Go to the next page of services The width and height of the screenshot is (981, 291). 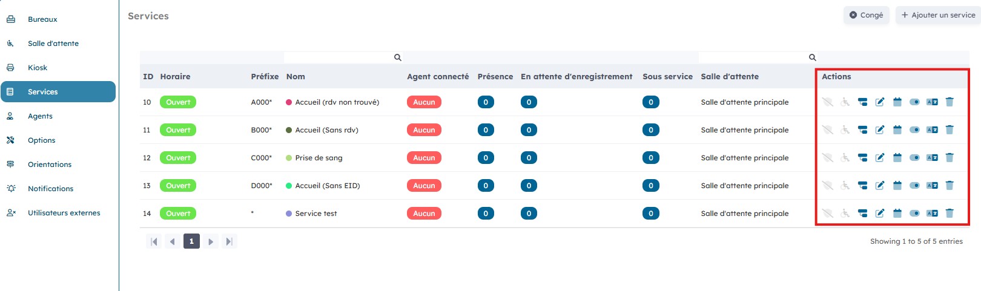[x=211, y=241]
